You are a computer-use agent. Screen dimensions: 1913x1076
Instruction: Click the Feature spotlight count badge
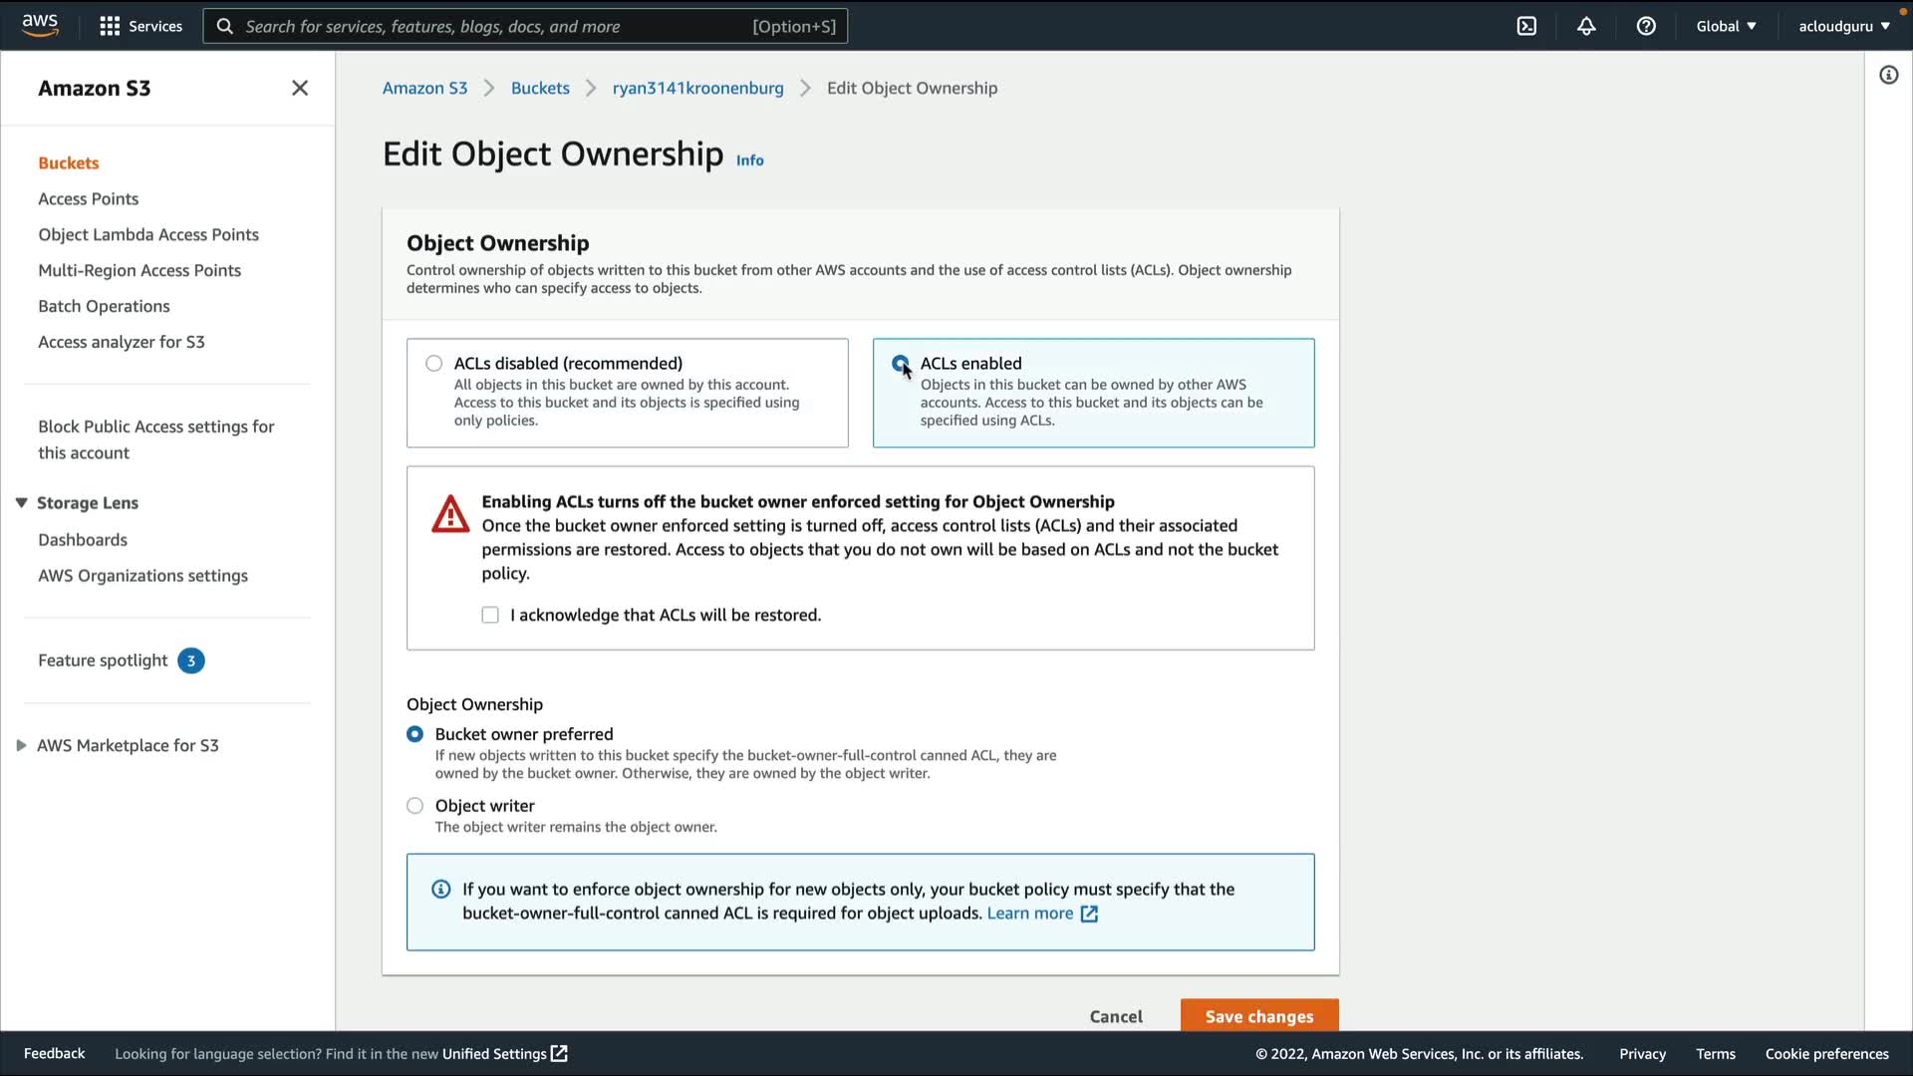191,661
